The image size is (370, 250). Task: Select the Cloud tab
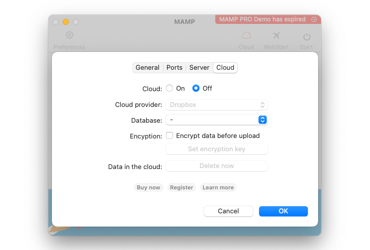[x=225, y=68]
